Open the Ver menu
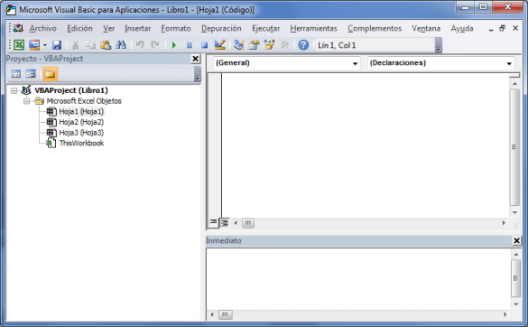528x327 pixels. pos(109,28)
